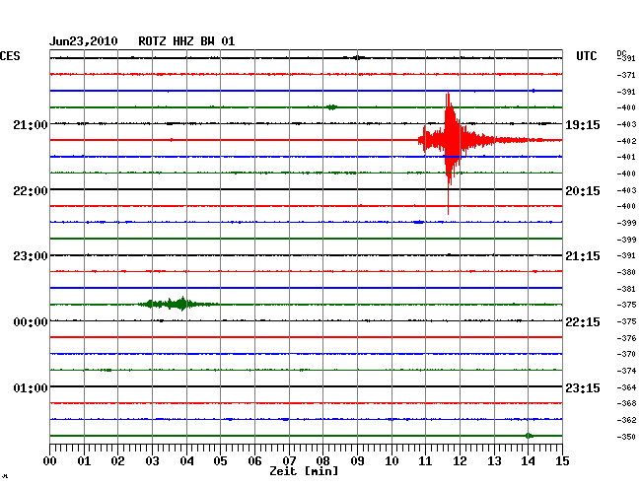The width and height of the screenshot is (641, 487).
Task: Select minute 00 on the time axis
Action: click(x=50, y=461)
